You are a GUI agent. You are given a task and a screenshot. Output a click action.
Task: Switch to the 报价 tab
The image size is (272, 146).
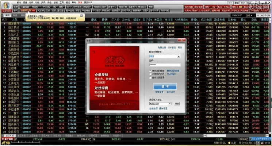pos(7,15)
